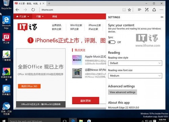Open the Share icon in Edge toolbar
Image resolution: width=169 pixels, height=122 pixels.
point(154,10)
